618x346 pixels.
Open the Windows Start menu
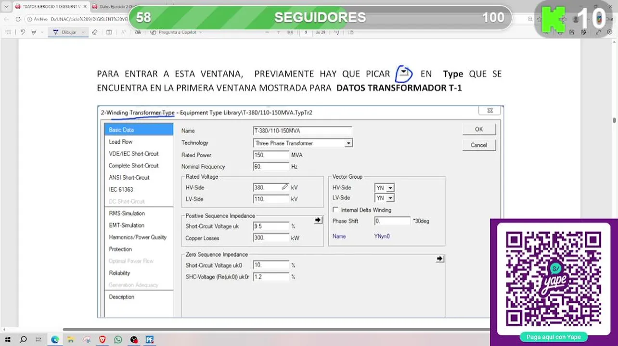pyautogui.click(x=8, y=339)
